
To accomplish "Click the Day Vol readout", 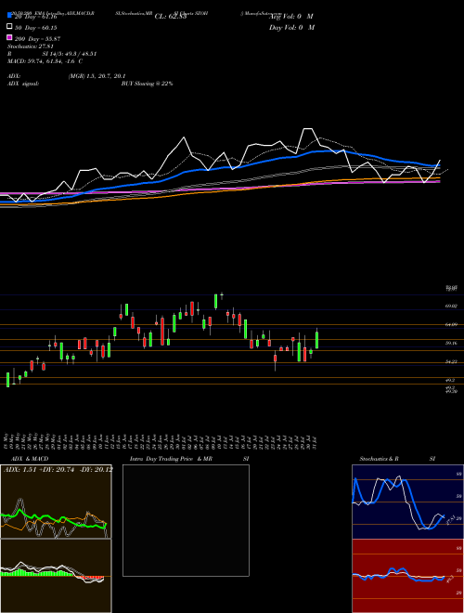I will (x=291, y=28).
